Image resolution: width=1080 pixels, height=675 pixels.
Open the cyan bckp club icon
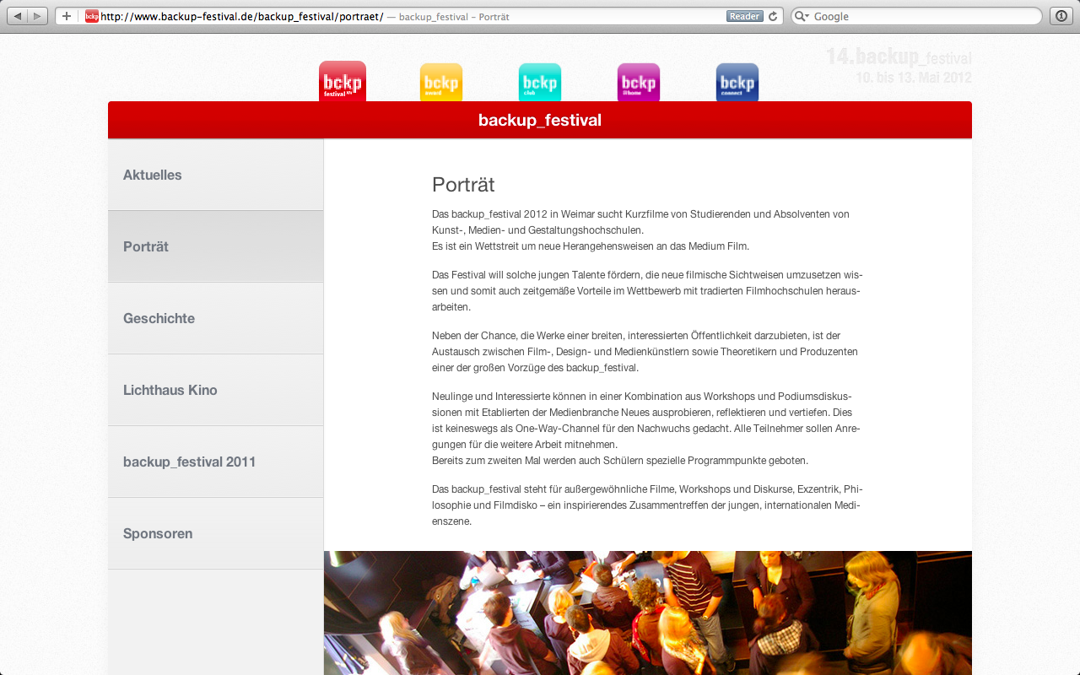[x=540, y=83]
